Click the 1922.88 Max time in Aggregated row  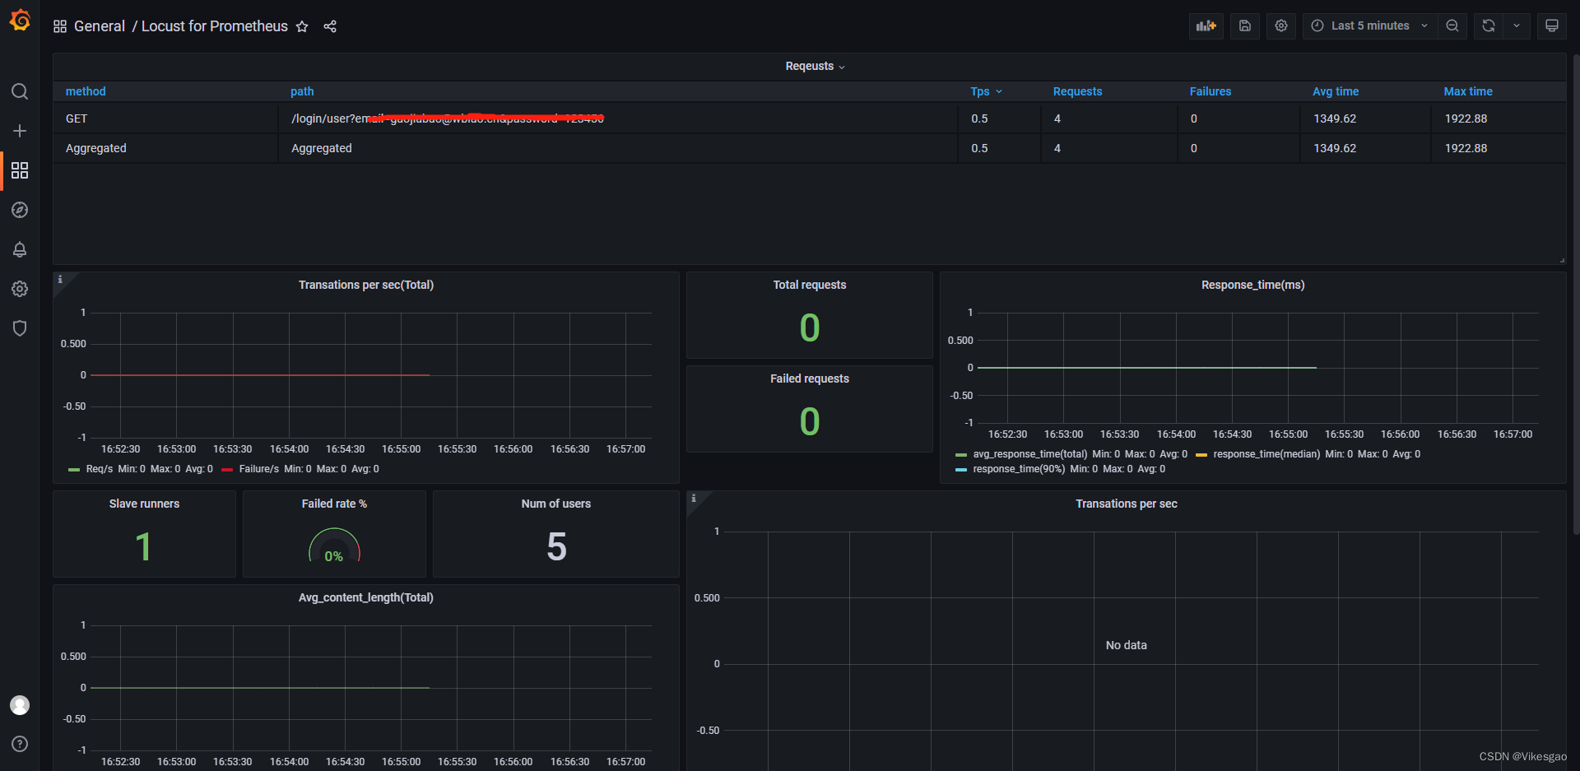[x=1498, y=148]
